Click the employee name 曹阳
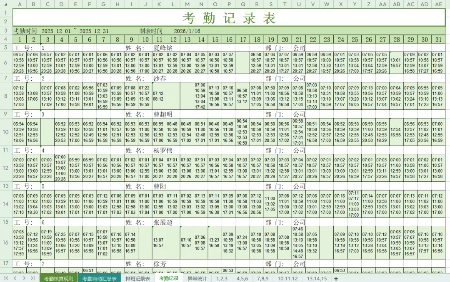This screenshot has width=450, height=282. point(160,186)
